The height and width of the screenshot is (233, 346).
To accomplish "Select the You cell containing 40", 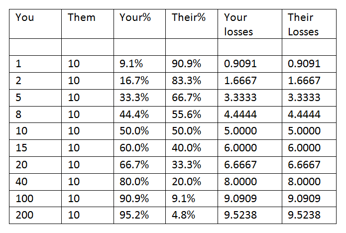I will (35, 182).
